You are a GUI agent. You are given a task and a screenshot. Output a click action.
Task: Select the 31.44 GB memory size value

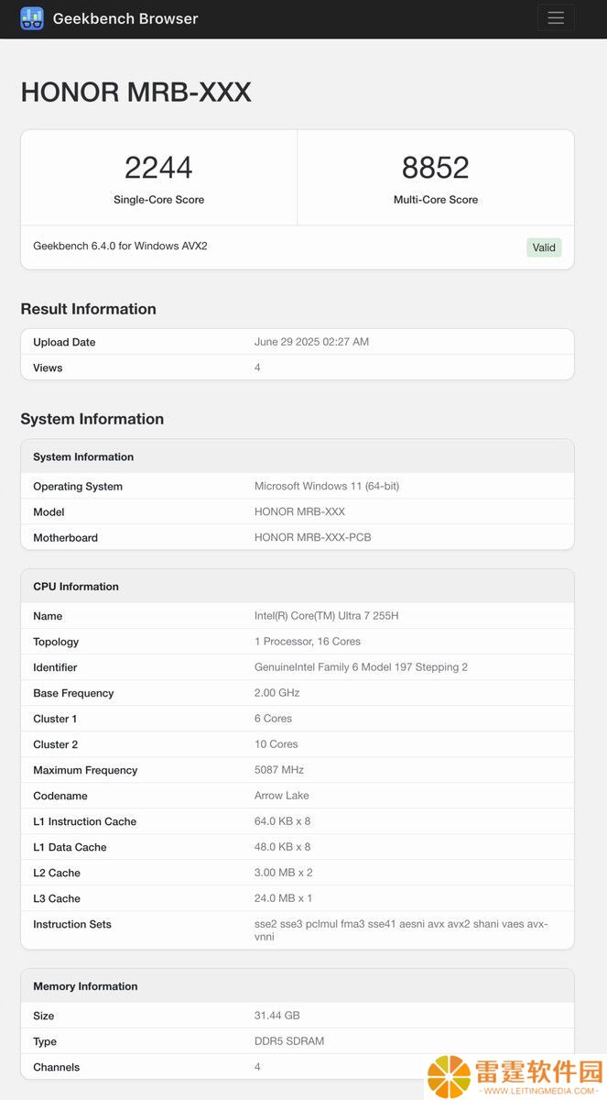pyautogui.click(x=277, y=1015)
